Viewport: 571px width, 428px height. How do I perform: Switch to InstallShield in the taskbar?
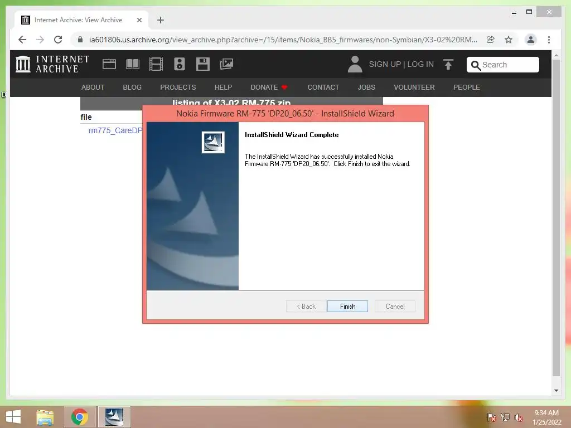tap(114, 417)
